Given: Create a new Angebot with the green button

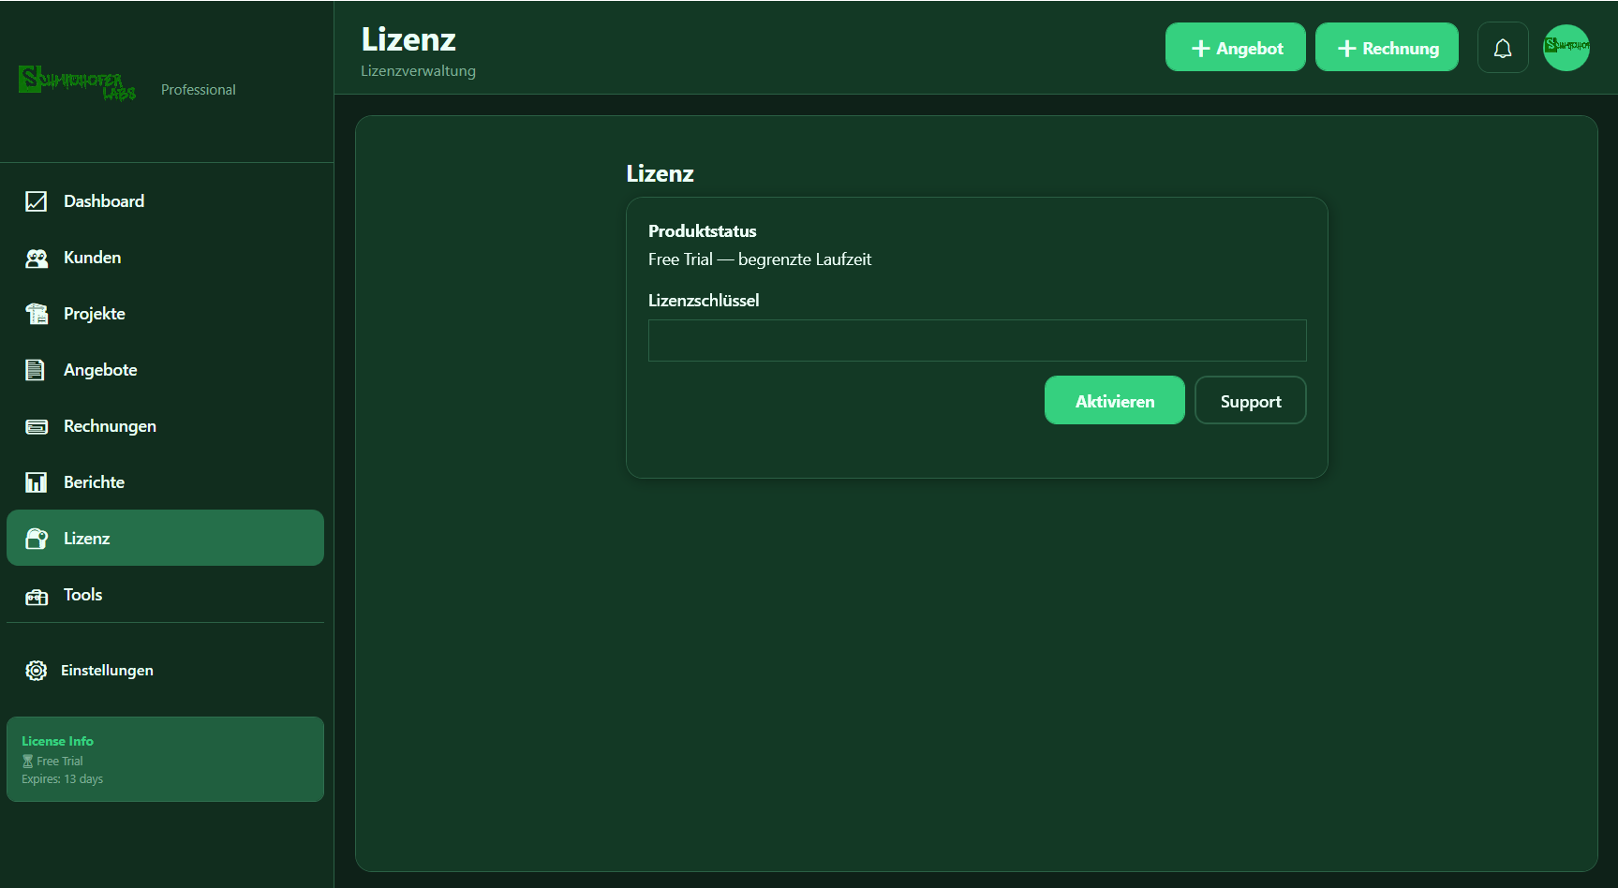Looking at the screenshot, I should coord(1235,47).
